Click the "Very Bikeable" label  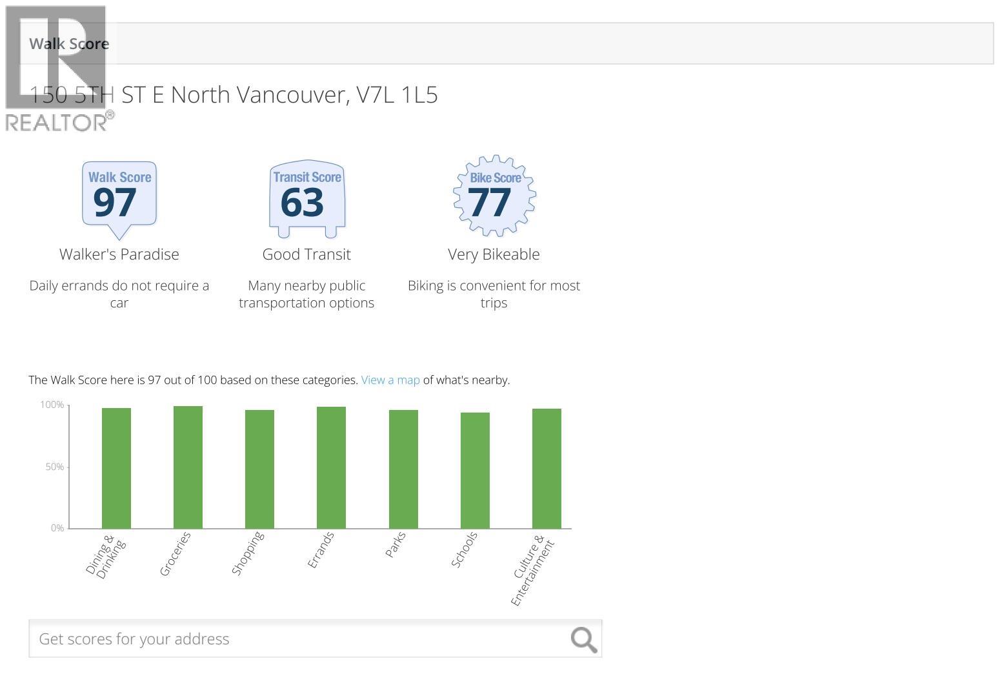click(x=494, y=254)
